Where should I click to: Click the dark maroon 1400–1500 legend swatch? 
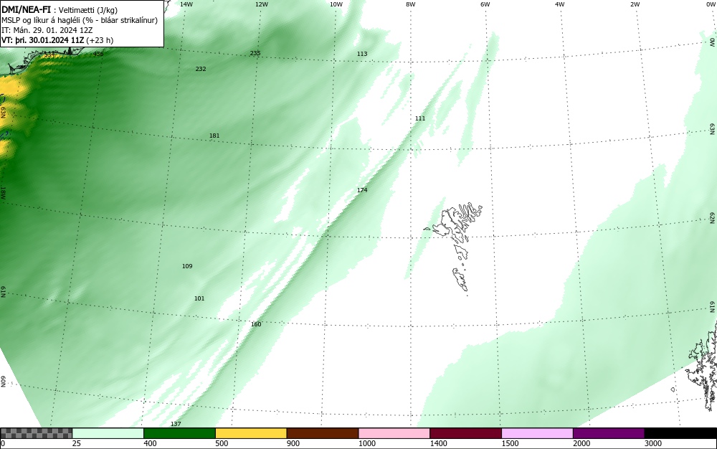coord(465,433)
